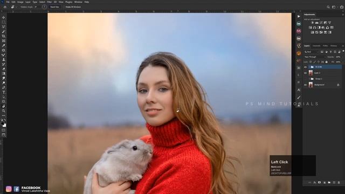
Task: Add a Brightness/Contrast adjustment
Action: tap(312, 23)
